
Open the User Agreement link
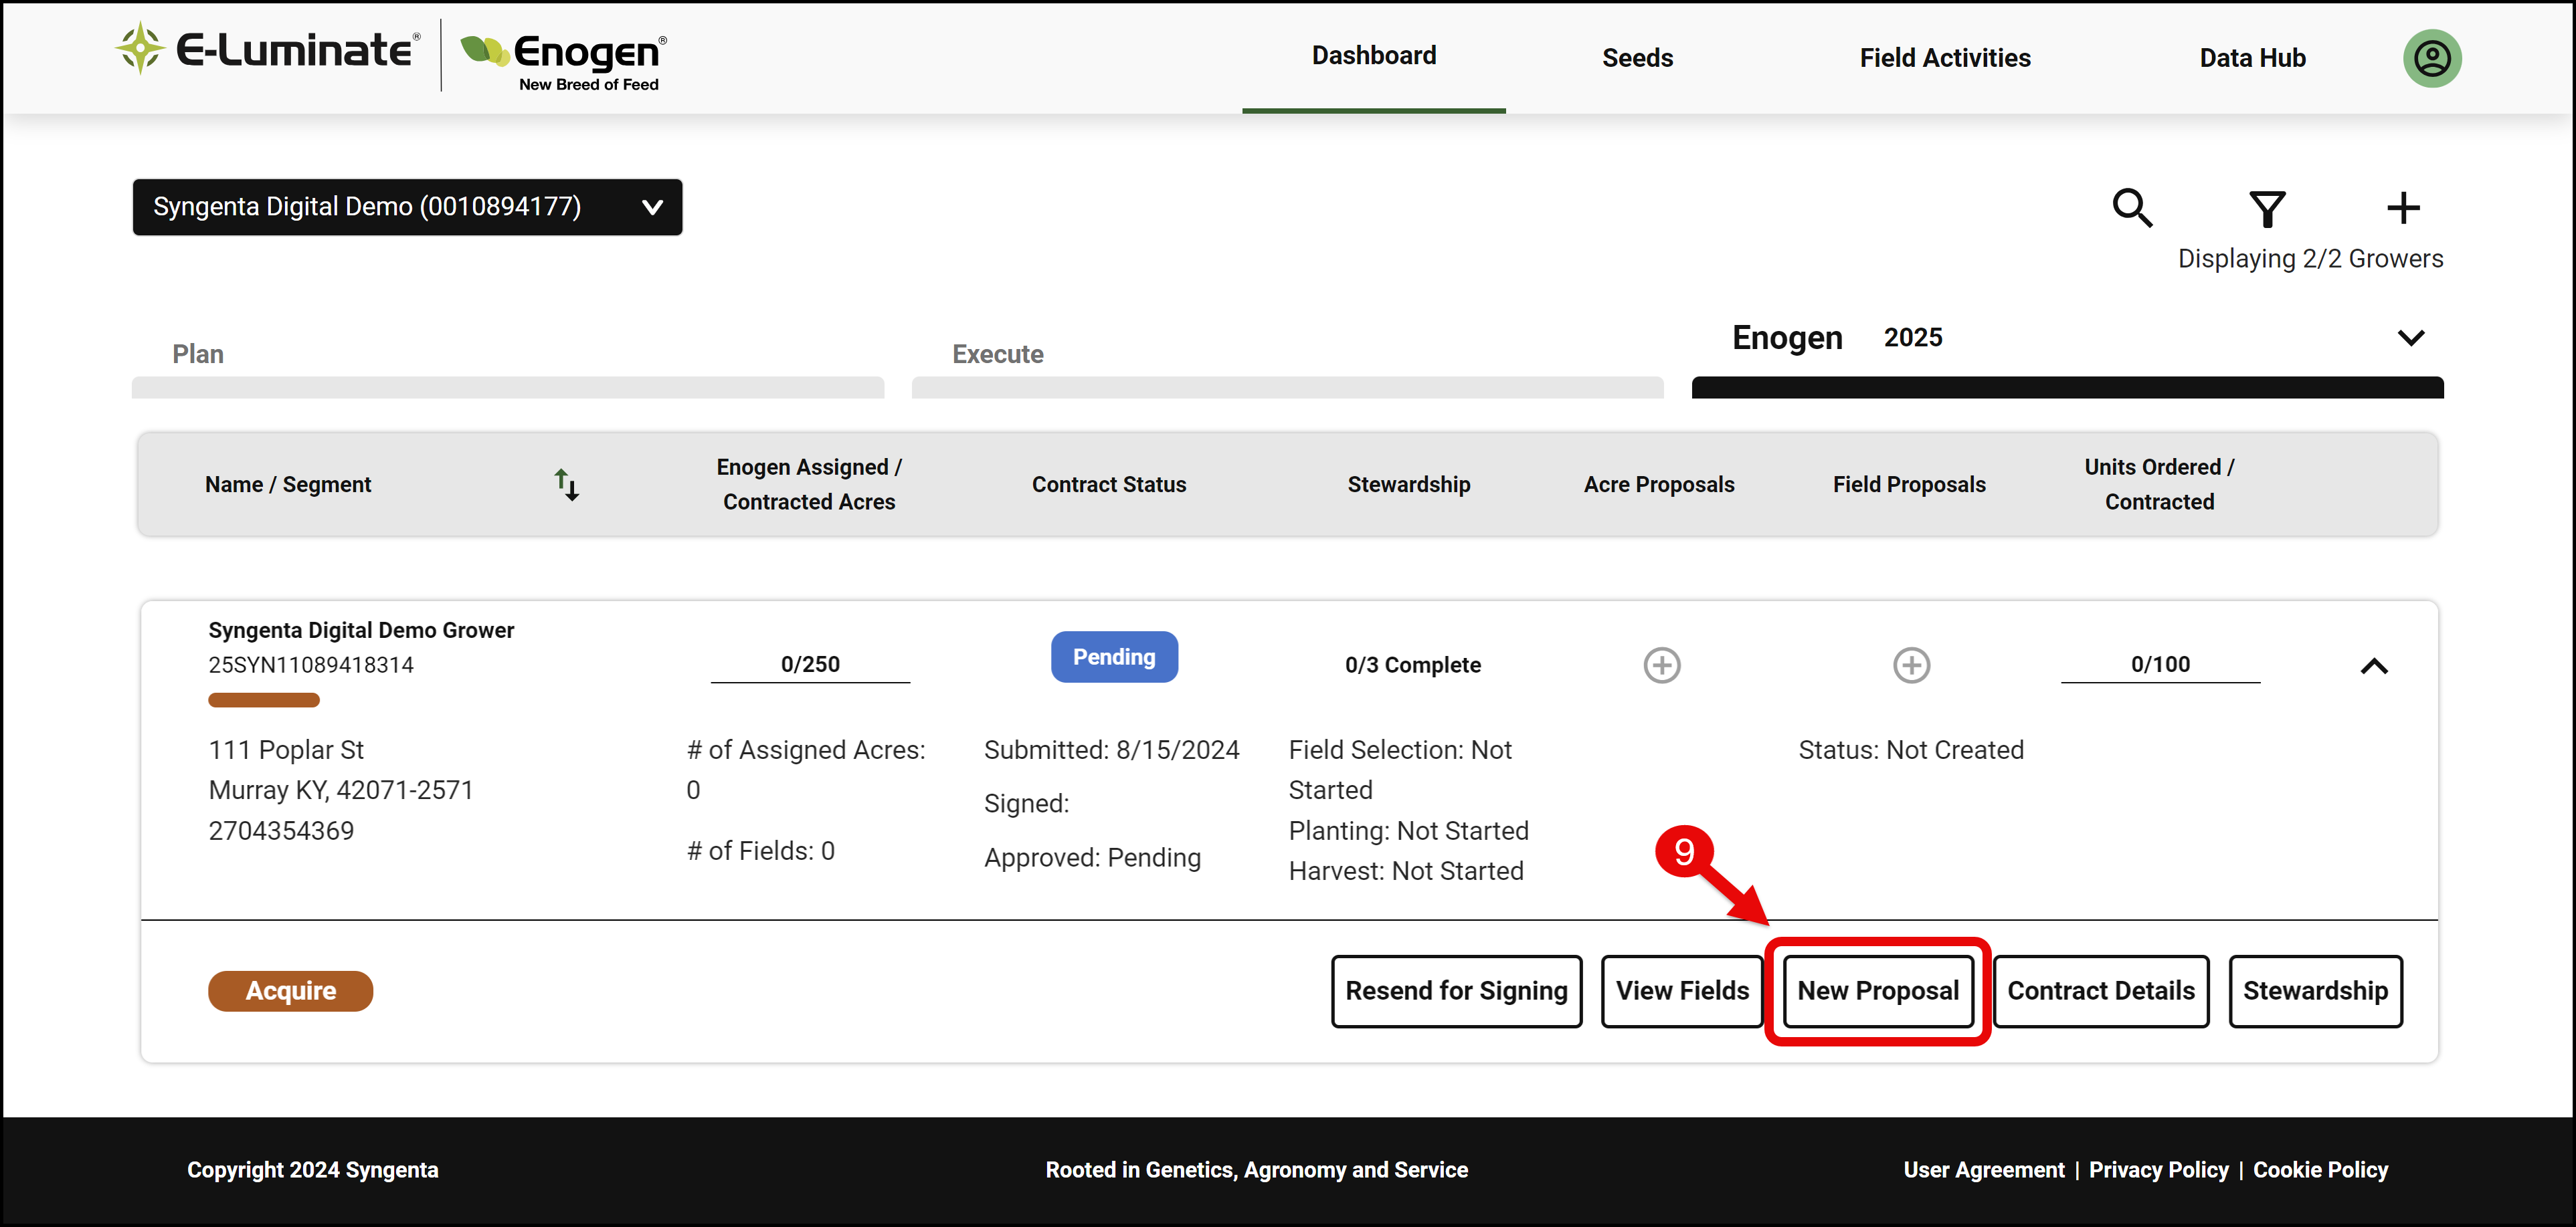click(x=1983, y=1170)
